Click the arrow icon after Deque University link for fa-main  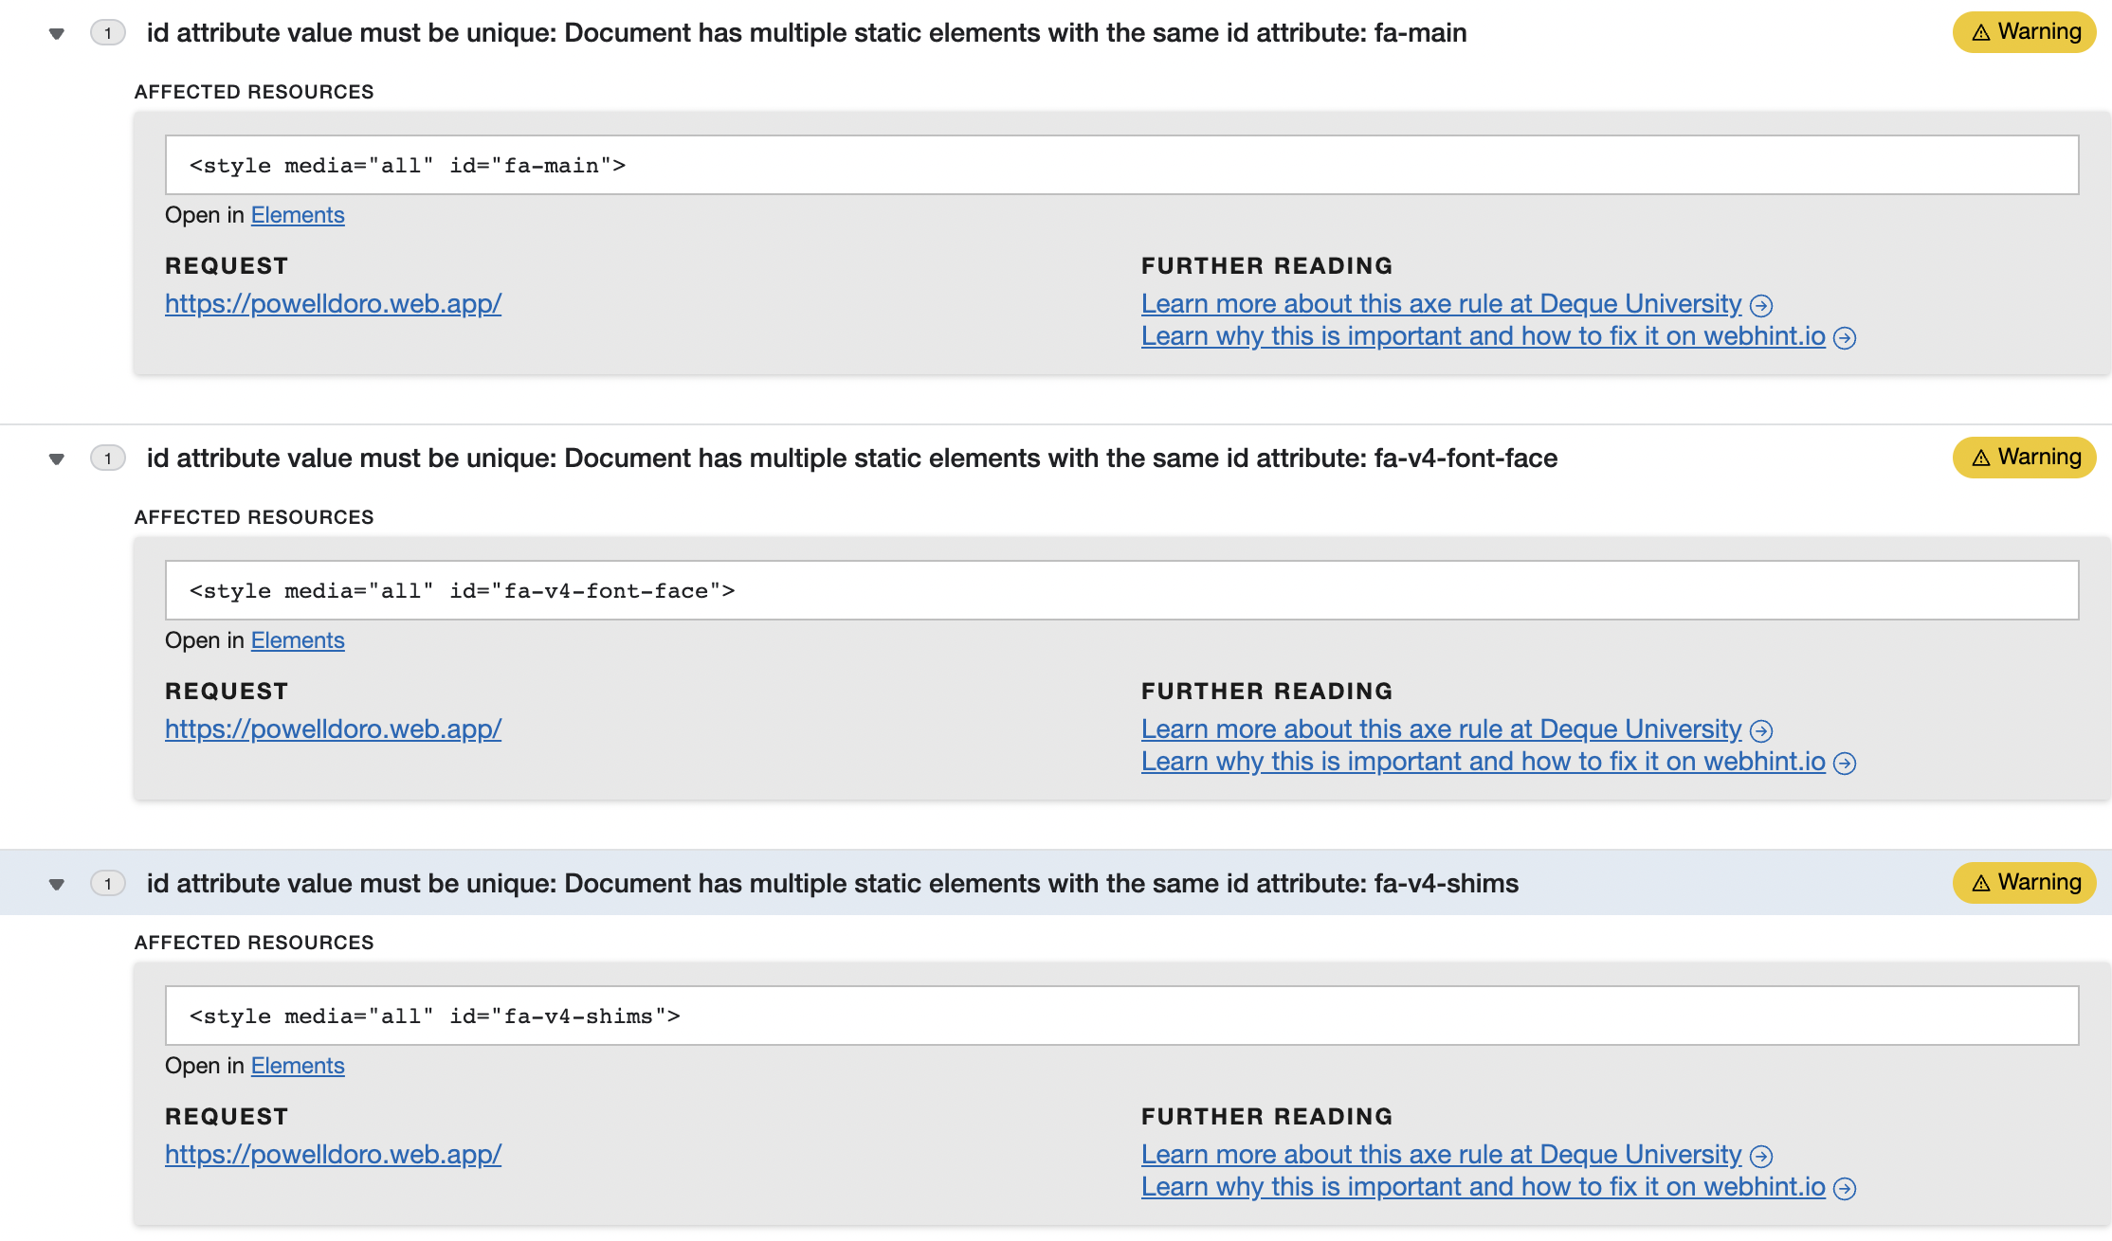tap(1762, 305)
